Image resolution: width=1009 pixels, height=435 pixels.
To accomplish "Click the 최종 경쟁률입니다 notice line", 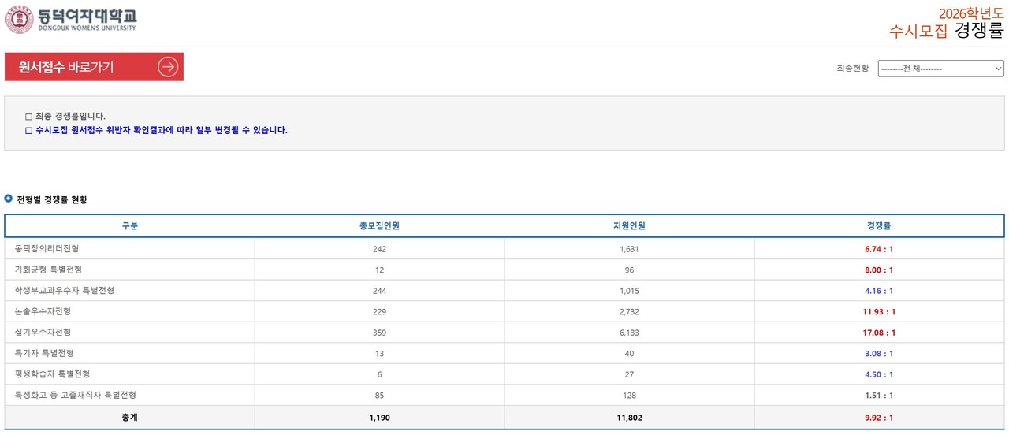I will click(x=65, y=116).
